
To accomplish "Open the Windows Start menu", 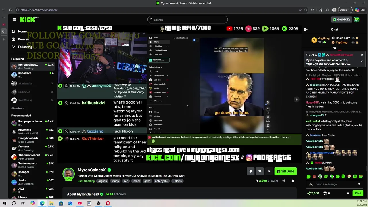I will [5, 203].
